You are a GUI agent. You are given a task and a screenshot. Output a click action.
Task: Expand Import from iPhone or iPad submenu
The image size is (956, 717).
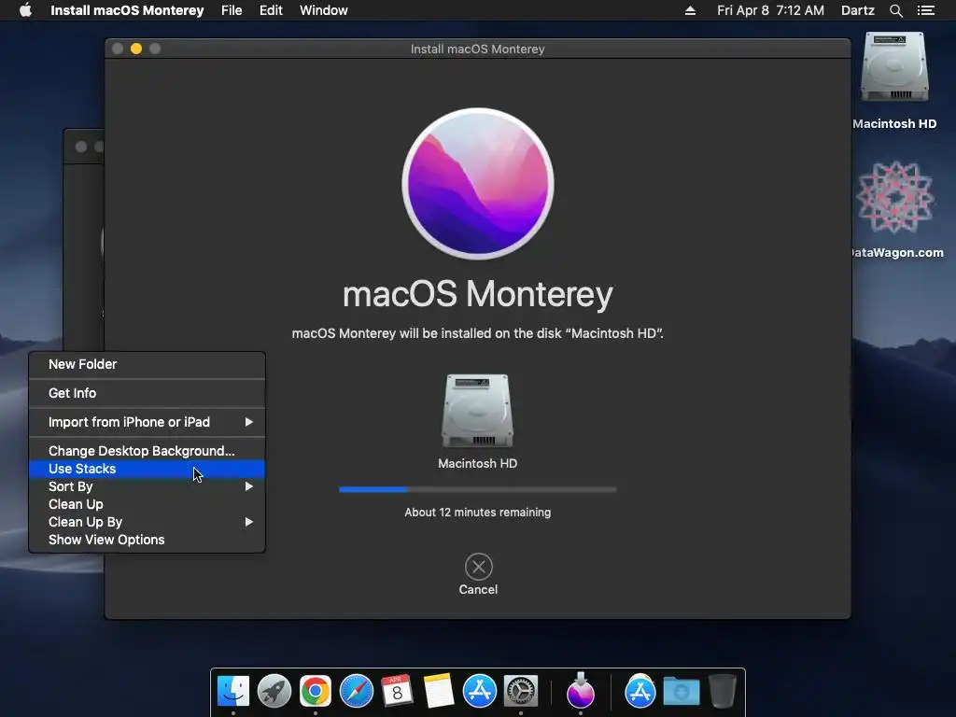click(x=147, y=422)
